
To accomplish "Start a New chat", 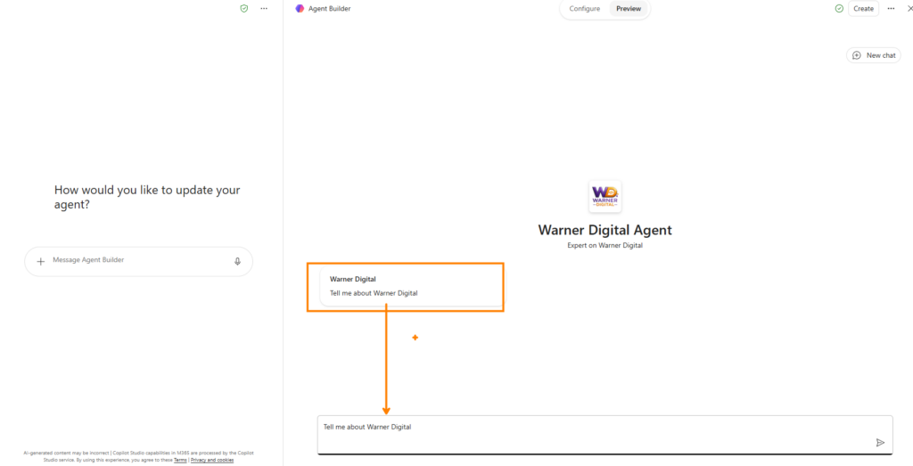I will tap(874, 55).
